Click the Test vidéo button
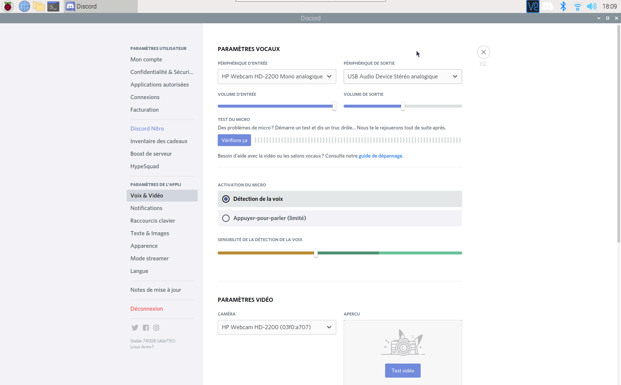Screen dimensions: 621x385 pos(403,371)
